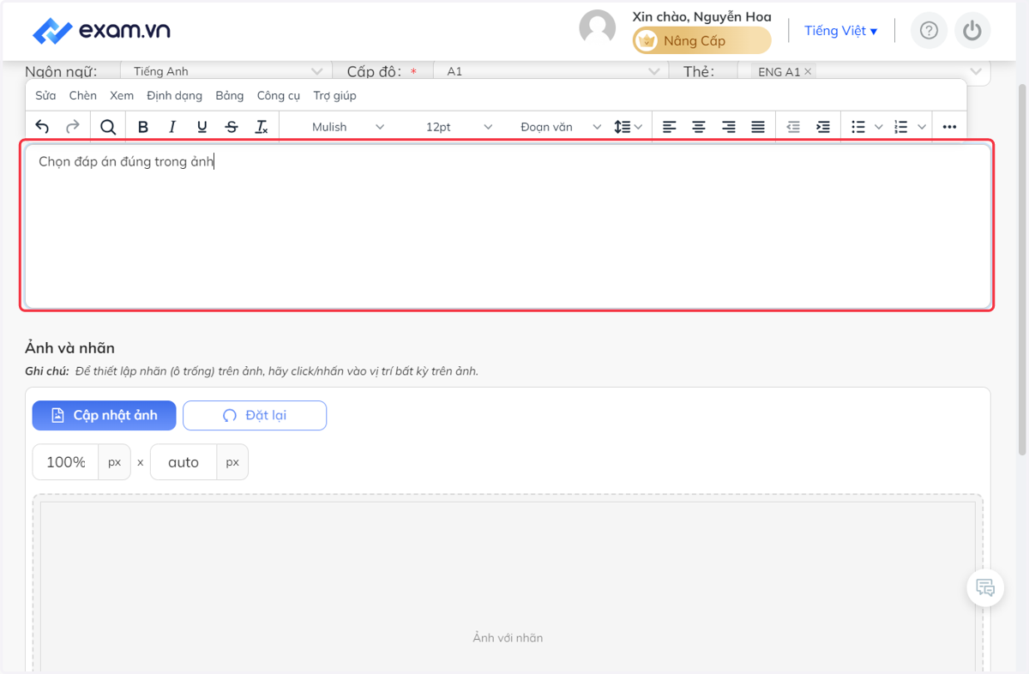Open Ngôn ngữ dropdown showing Tiếng Anh
This screenshot has width=1029, height=674.
click(x=225, y=72)
